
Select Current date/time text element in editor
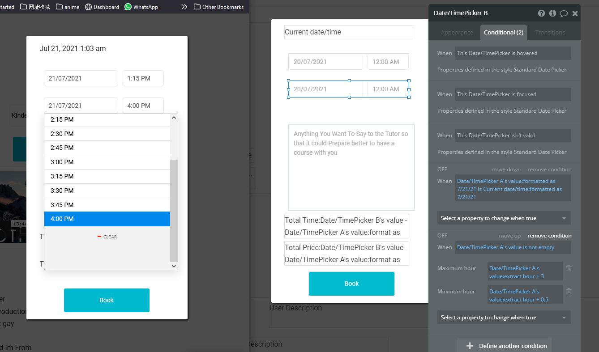pos(349,32)
